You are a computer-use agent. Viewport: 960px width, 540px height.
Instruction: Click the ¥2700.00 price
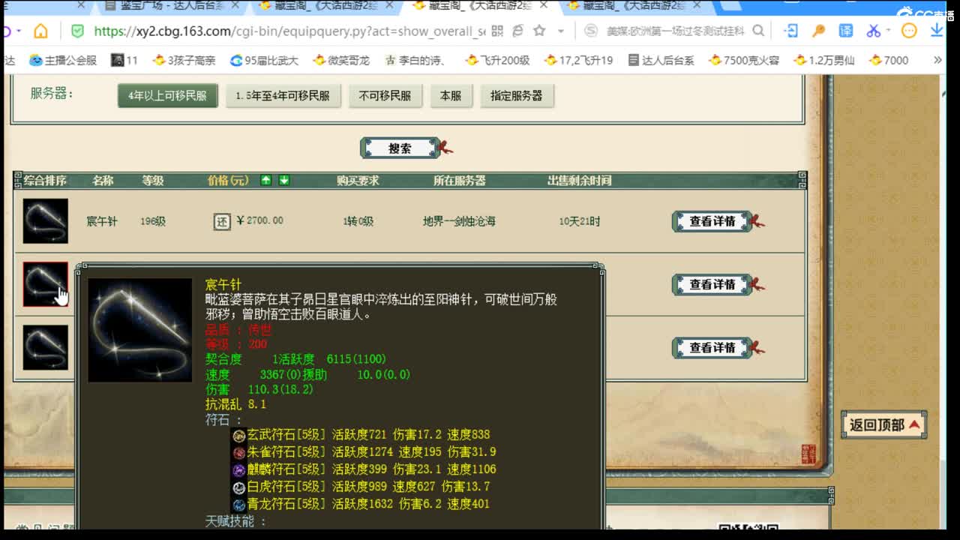click(260, 220)
